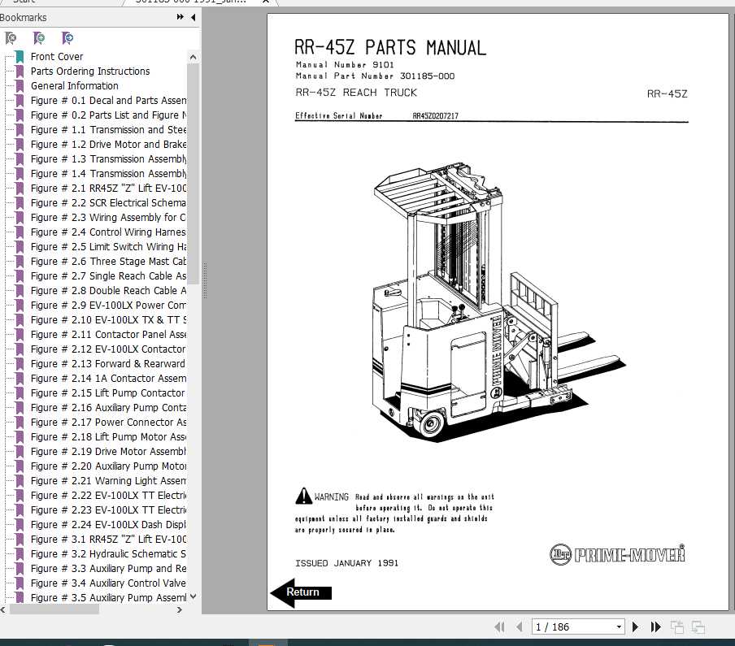This screenshot has height=646, width=735.
Task: Select the General Information bookmark
Action: pos(75,85)
